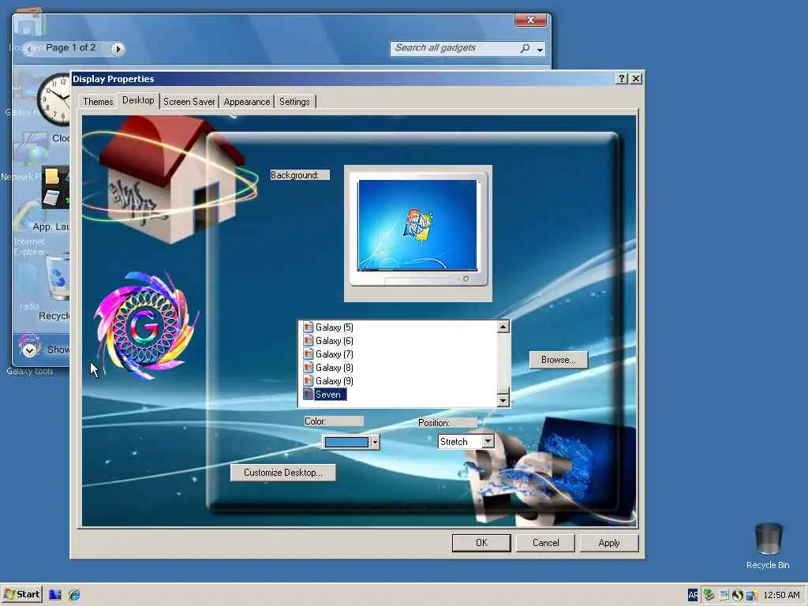This screenshot has height=606, width=808.
Task: Expand Show details in gadget window
Action: [x=30, y=350]
